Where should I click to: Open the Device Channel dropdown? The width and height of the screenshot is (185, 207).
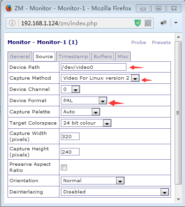[70, 89]
